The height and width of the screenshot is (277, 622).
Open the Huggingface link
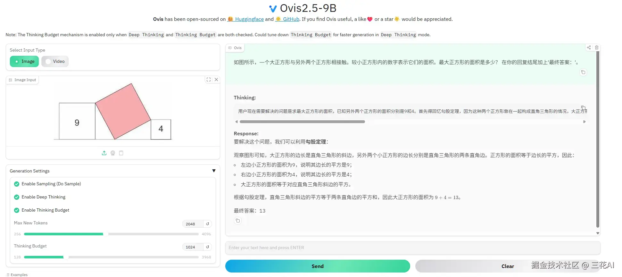245,19
